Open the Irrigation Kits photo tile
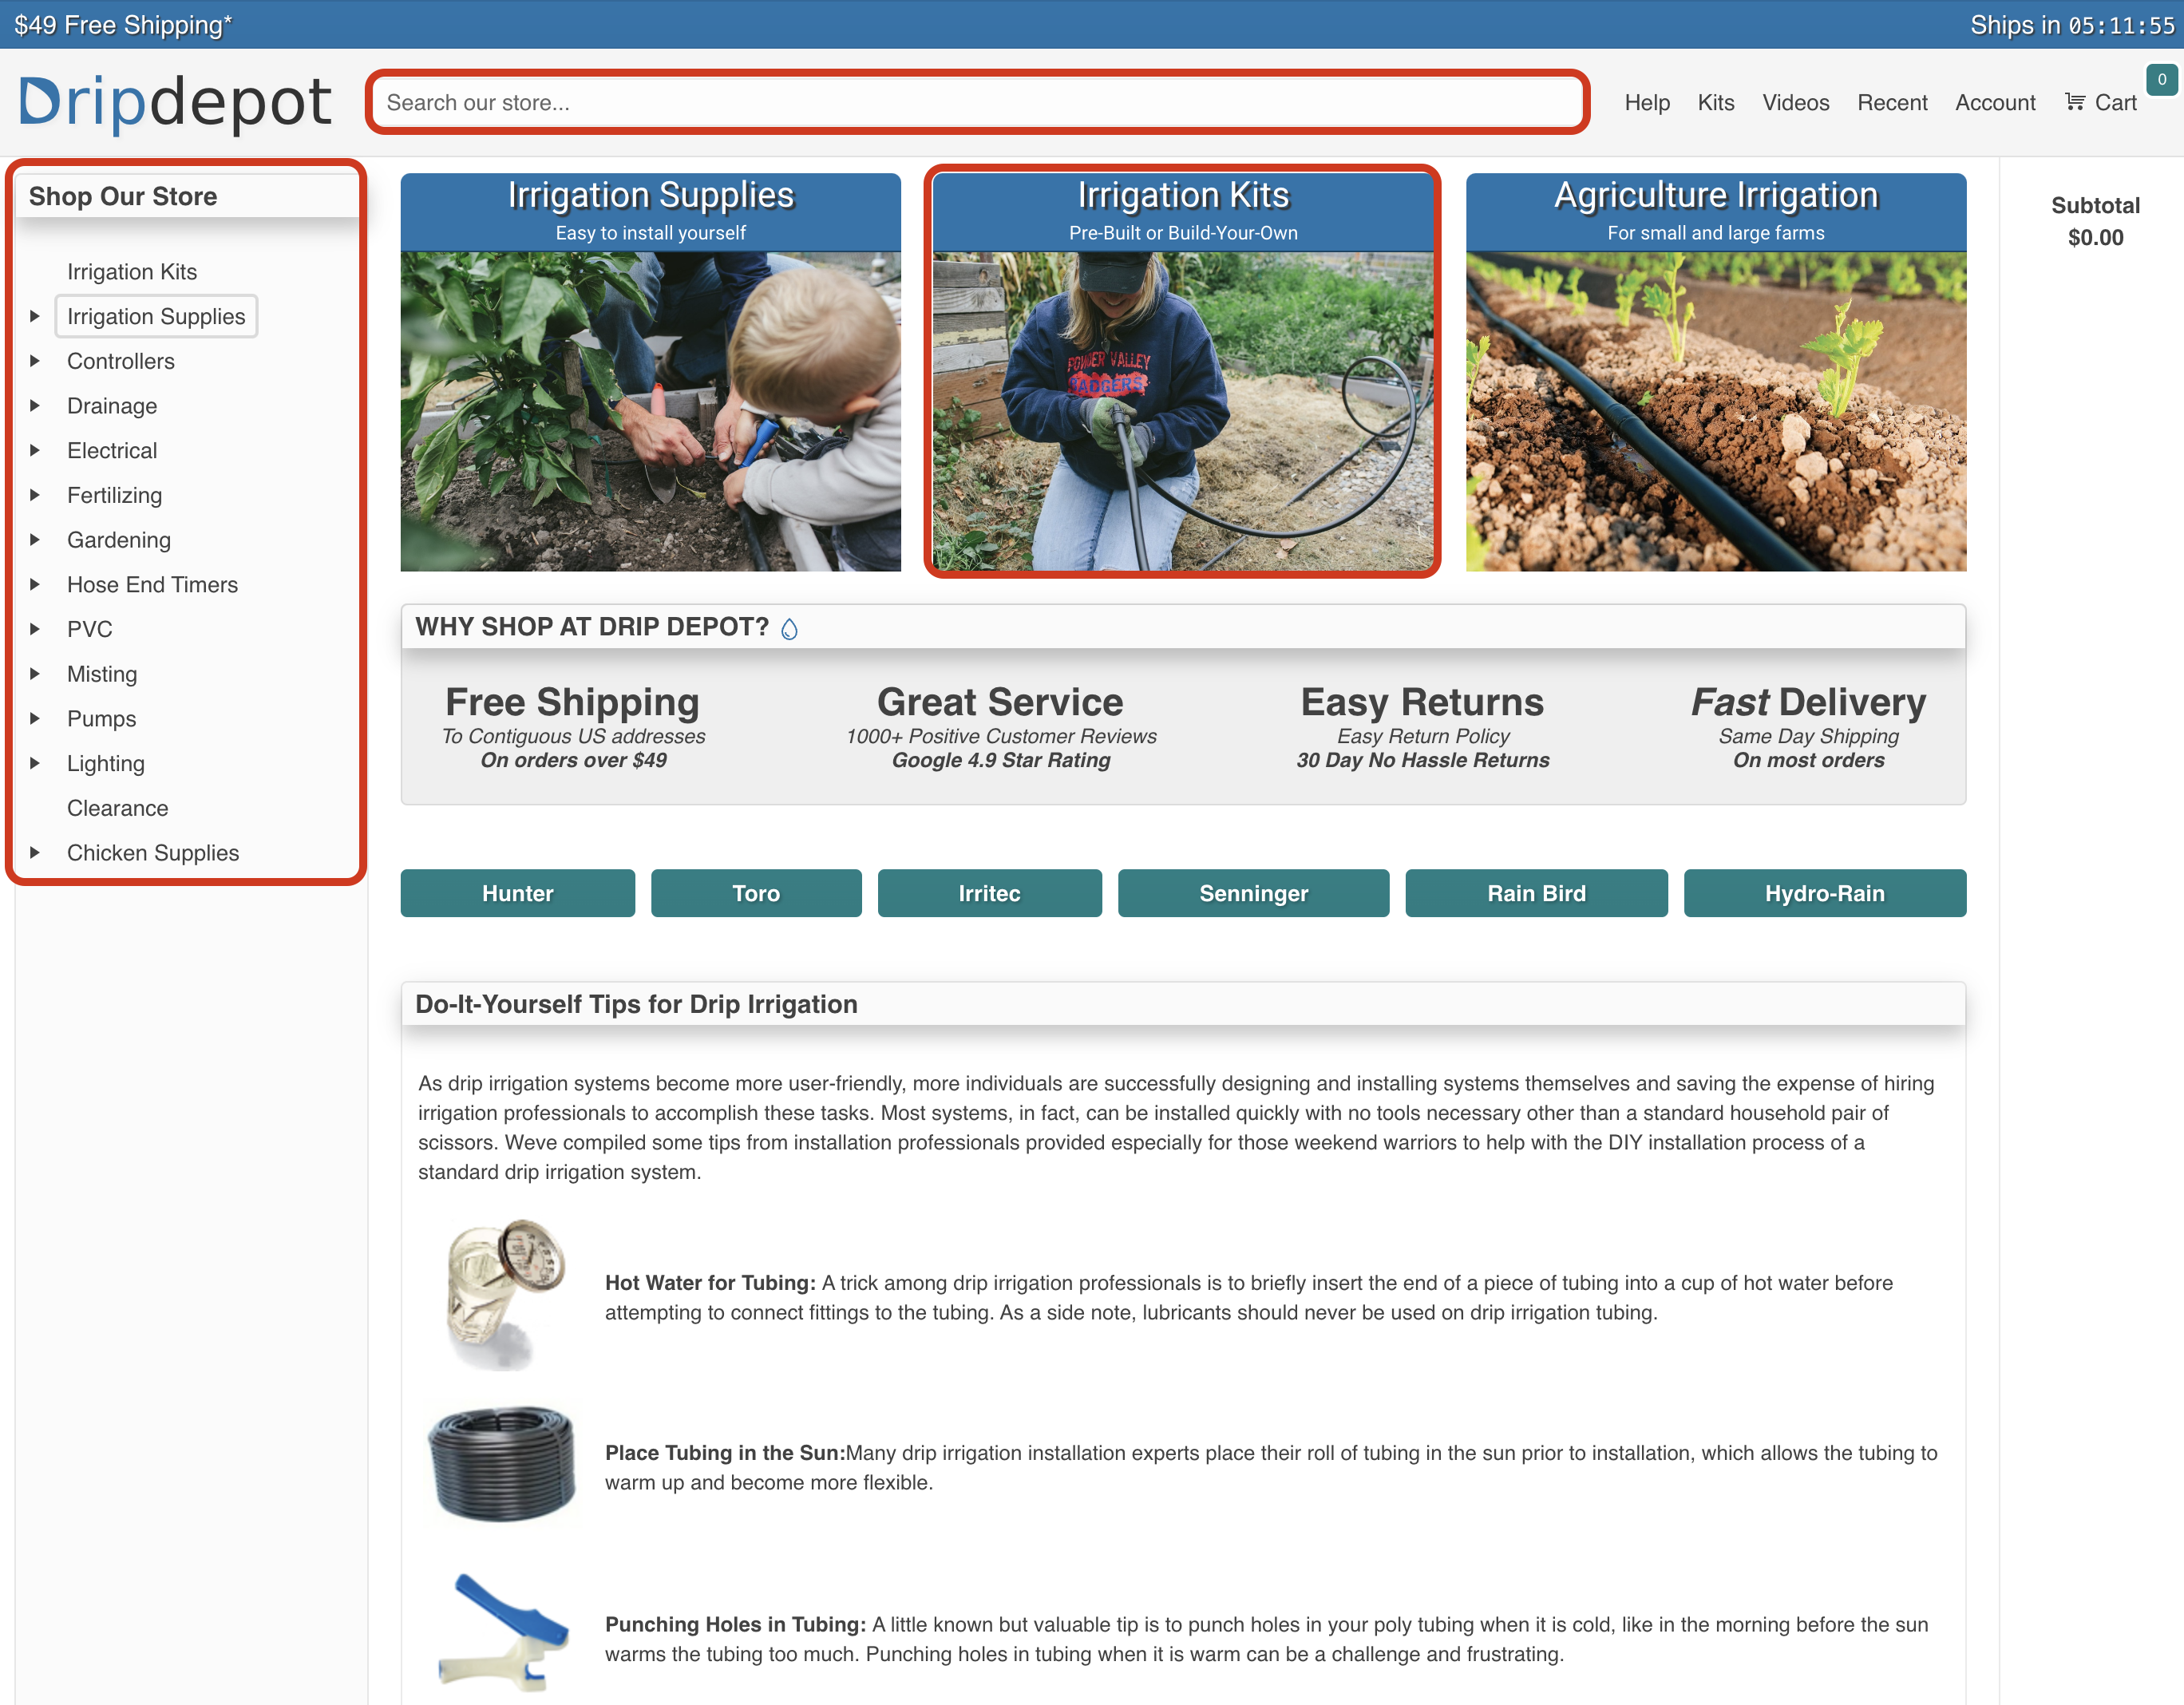The width and height of the screenshot is (2184, 1705). 1182,410
